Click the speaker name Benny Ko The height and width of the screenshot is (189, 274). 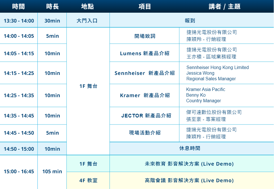(196, 95)
